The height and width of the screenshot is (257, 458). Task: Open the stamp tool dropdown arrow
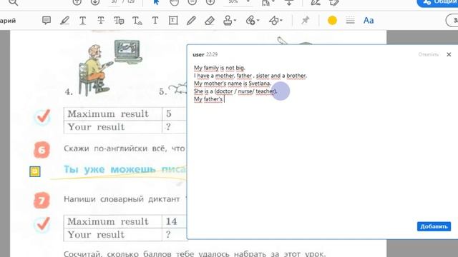pyautogui.click(x=235, y=21)
